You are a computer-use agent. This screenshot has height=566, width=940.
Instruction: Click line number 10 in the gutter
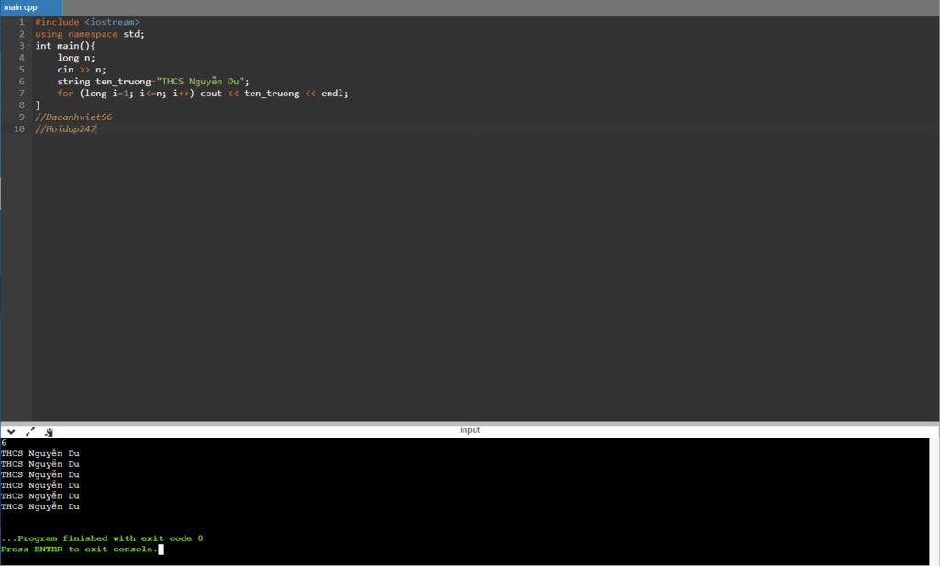pyautogui.click(x=19, y=129)
